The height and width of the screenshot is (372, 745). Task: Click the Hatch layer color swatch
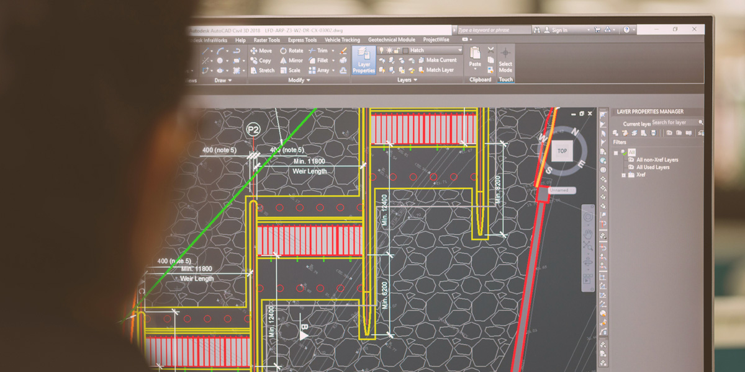pos(405,50)
